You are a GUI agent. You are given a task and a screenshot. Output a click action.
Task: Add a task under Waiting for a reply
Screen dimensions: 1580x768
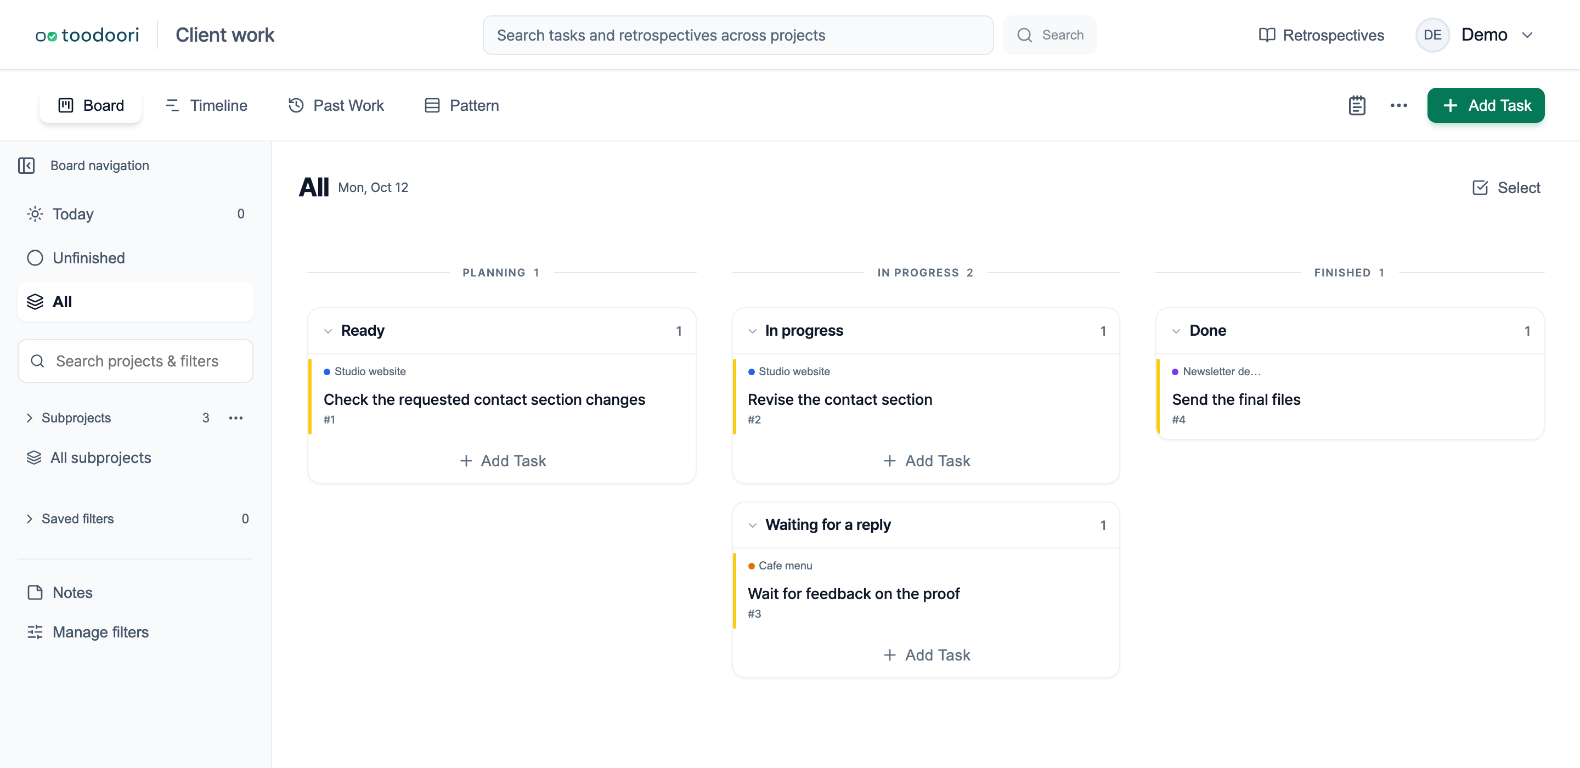click(x=926, y=655)
